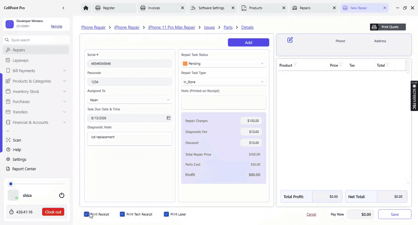Click the Product column filter icon
This screenshot has width=418, height=225.
(295, 65)
